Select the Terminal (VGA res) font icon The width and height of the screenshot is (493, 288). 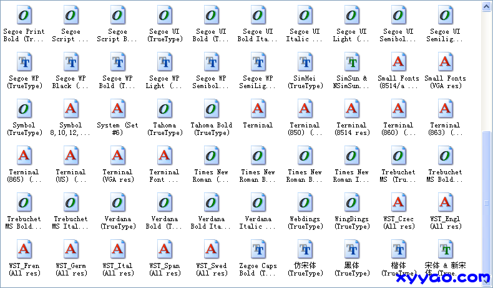point(118,156)
